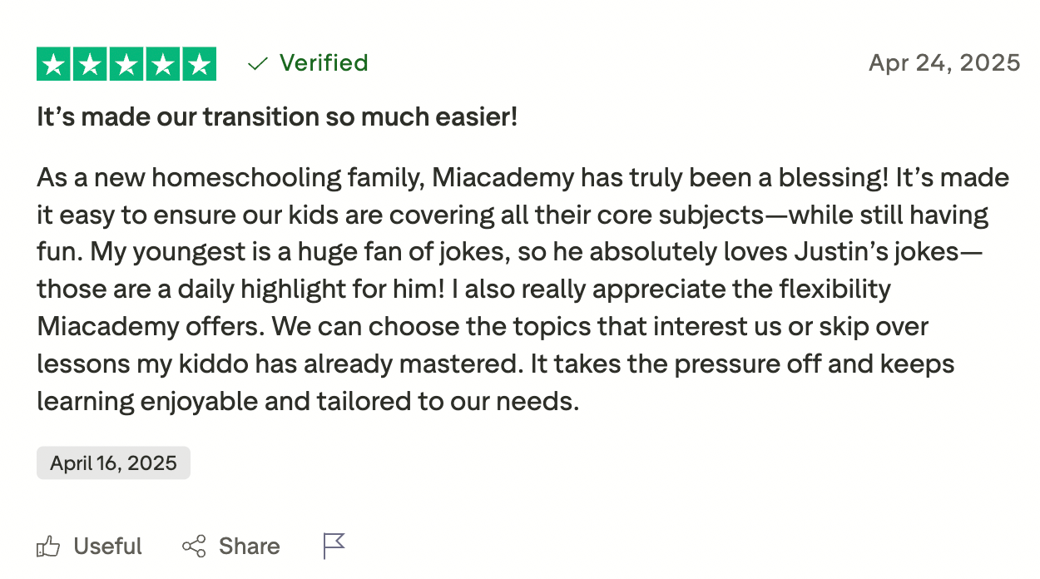Click the green Verified checkmark icon
This screenshot has height=579, width=1040.
click(258, 62)
